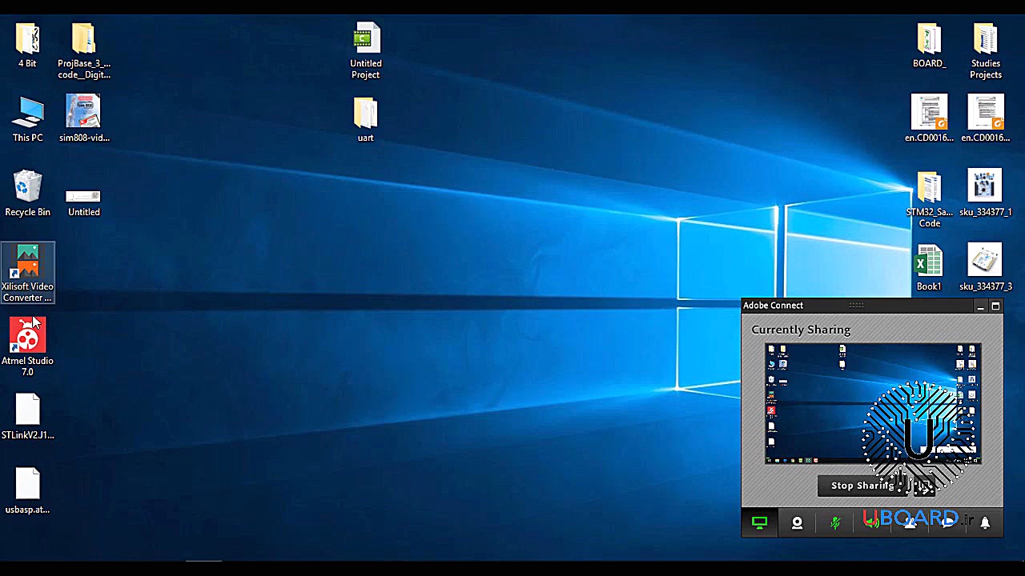Maximize the Adobe Connect panel
This screenshot has width=1025, height=576.
pyautogui.click(x=995, y=306)
